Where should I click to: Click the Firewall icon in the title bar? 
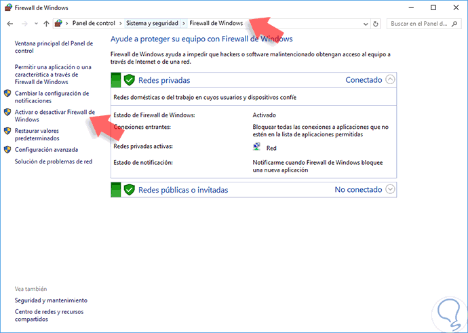pyautogui.click(x=8, y=7)
